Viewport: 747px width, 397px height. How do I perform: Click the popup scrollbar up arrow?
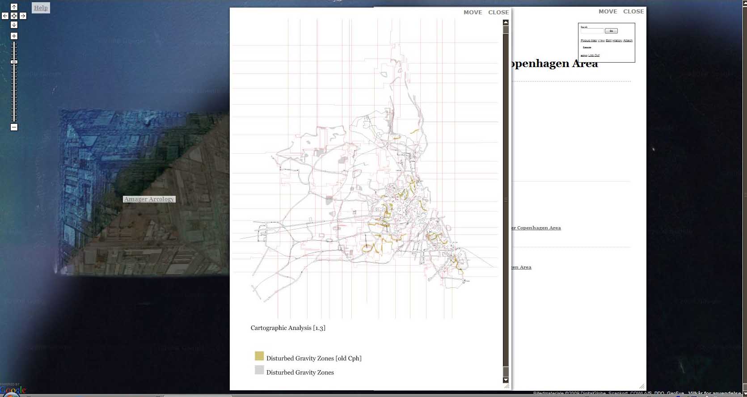(506, 22)
